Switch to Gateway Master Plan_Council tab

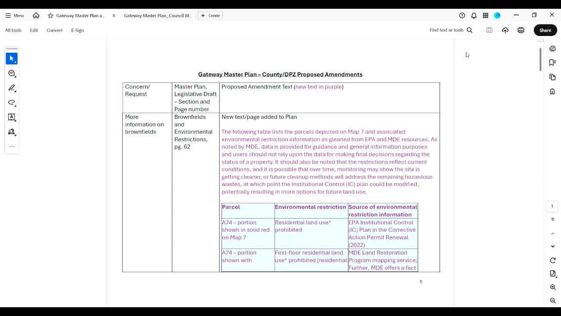click(157, 15)
